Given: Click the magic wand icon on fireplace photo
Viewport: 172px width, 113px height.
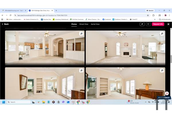Looking at the screenshot, I should click(162, 33).
